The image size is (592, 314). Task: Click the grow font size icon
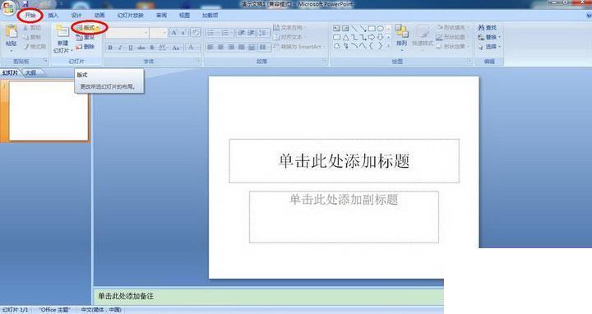(174, 32)
